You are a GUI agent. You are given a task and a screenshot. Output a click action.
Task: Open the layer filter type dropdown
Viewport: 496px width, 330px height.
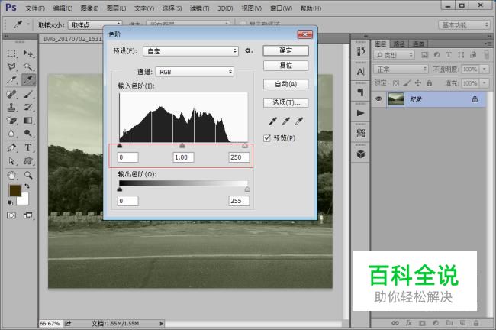[x=394, y=55]
